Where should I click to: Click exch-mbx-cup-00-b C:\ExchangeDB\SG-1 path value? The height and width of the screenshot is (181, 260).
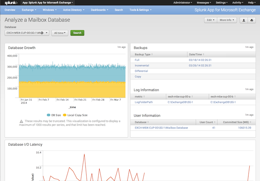(x=223, y=102)
